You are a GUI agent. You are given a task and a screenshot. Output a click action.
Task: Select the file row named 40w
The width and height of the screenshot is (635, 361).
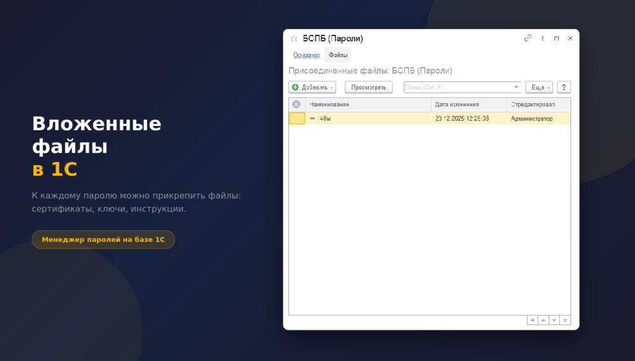tap(430, 118)
